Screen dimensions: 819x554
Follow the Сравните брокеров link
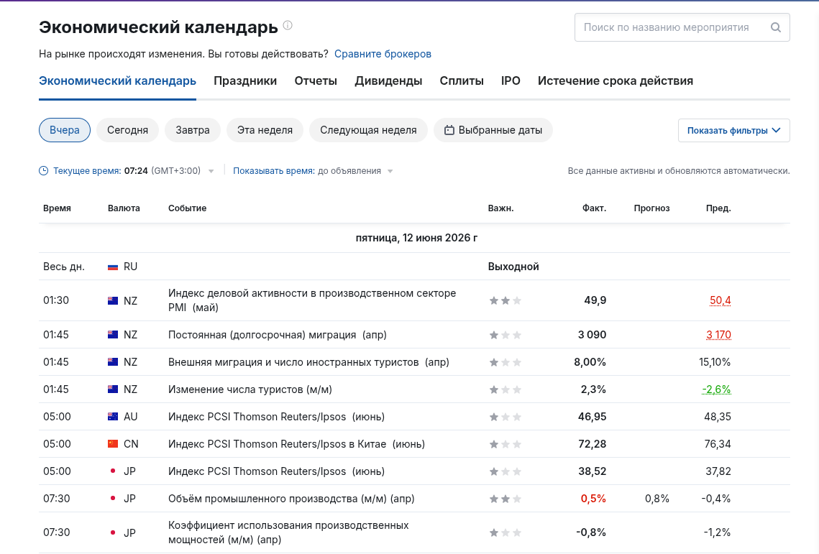(383, 54)
